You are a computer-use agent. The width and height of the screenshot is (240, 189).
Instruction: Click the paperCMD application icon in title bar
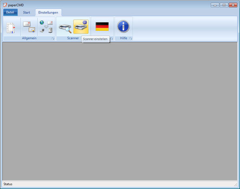[x=5, y=5]
